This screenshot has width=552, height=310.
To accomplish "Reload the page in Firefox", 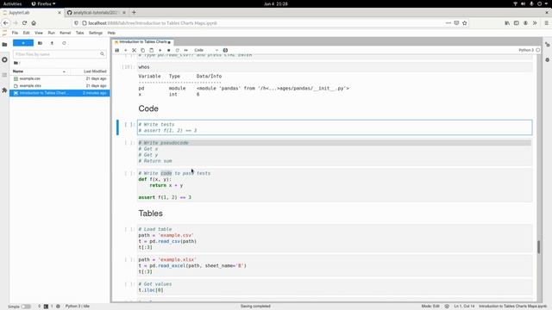I will point(24,23).
